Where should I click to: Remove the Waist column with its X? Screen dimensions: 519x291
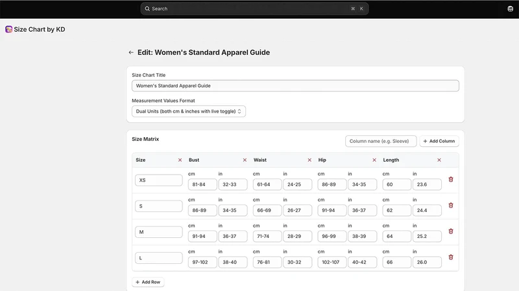(x=309, y=160)
